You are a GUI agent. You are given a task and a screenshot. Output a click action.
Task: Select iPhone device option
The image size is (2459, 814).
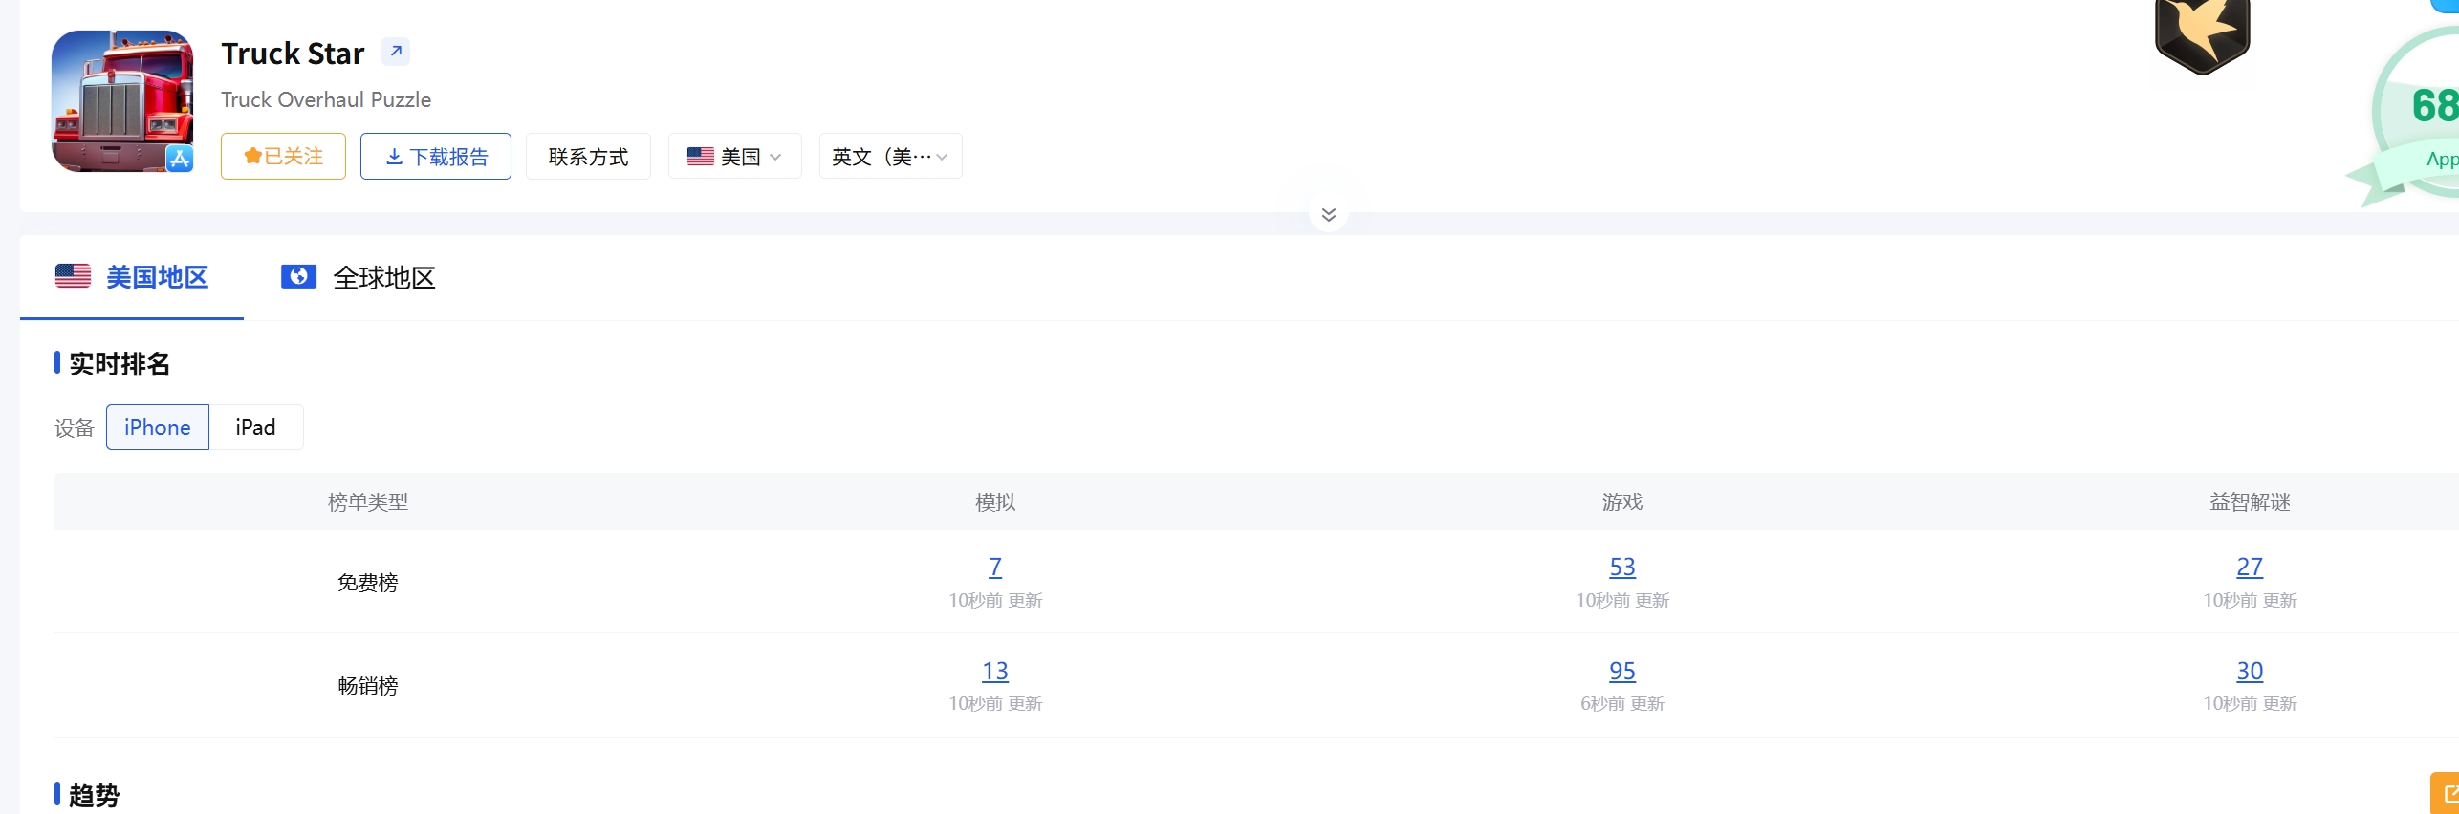[x=158, y=427]
